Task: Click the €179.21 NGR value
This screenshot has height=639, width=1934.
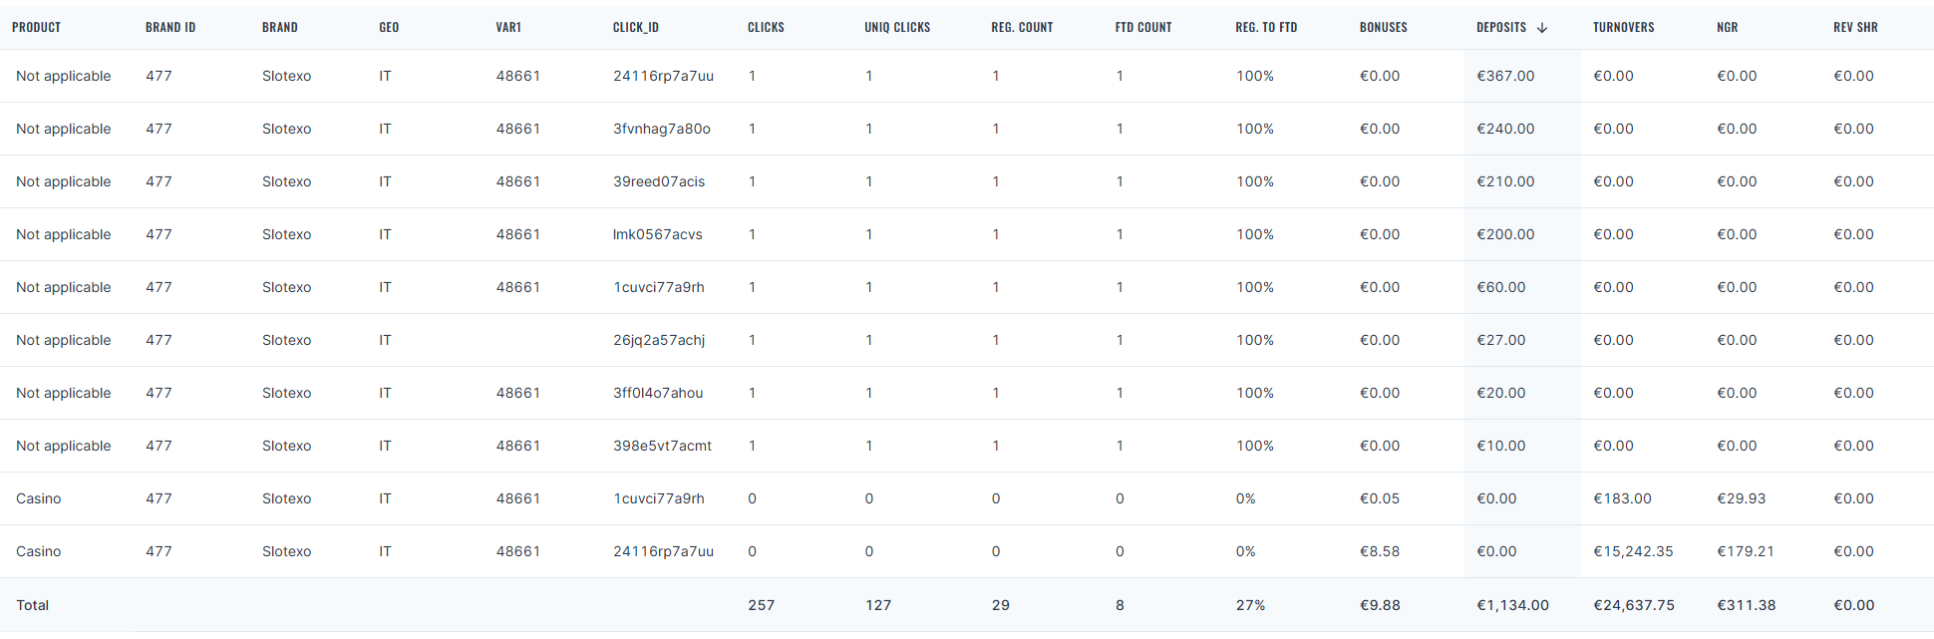Action: (1746, 551)
